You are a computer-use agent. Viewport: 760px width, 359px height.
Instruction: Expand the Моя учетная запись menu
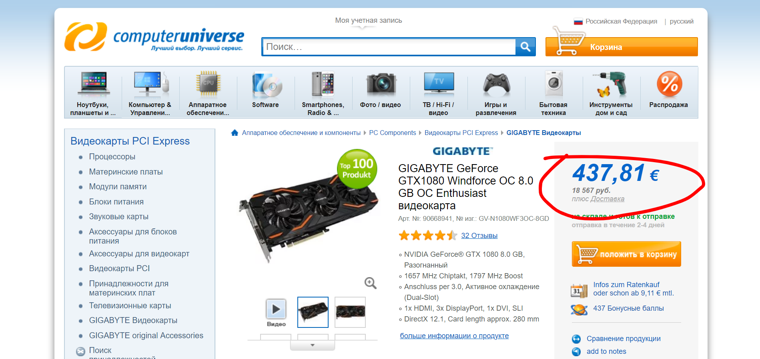click(369, 20)
